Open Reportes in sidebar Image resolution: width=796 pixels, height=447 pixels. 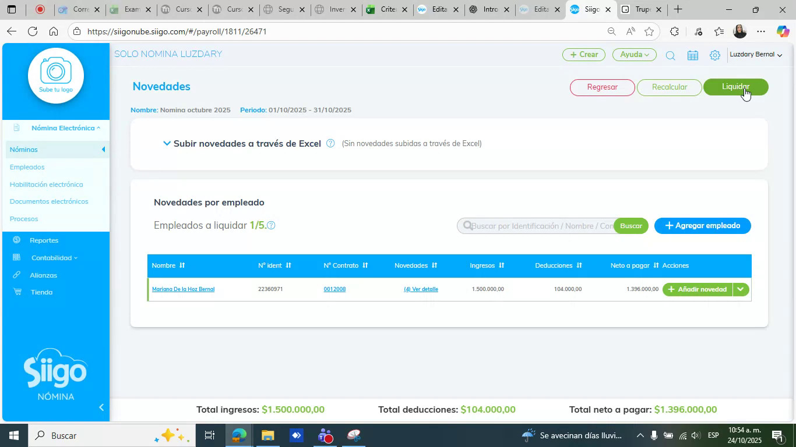point(44,240)
